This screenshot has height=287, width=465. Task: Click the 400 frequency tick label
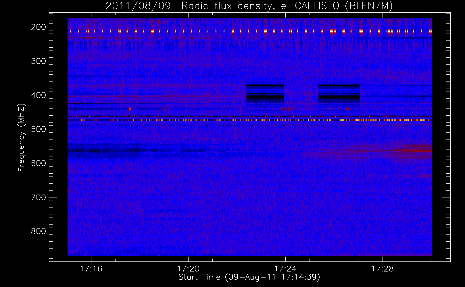click(39, 95)
